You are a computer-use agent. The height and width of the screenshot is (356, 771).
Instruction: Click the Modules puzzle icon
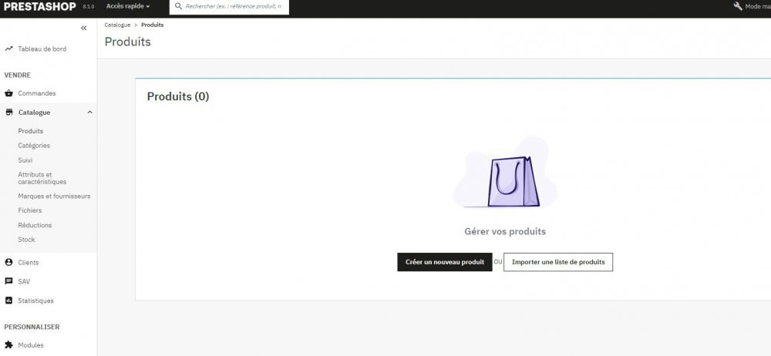click(x=8, y=344)
